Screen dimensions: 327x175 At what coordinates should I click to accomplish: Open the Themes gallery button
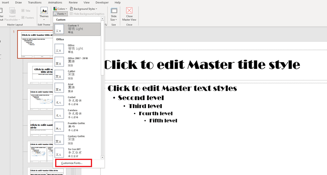(44, 14)
